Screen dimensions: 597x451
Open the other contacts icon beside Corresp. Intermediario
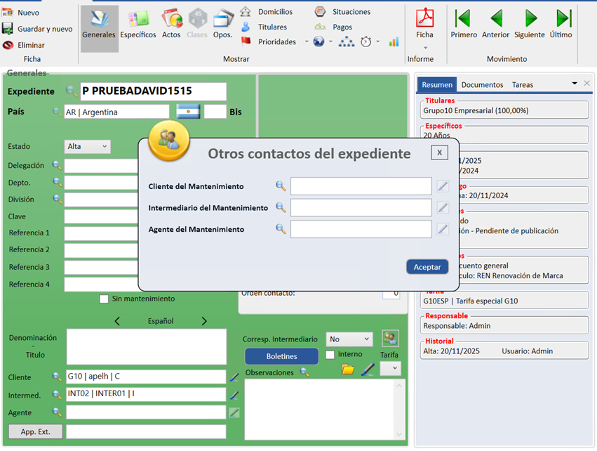pyautogui.click(x=390, y=338)
